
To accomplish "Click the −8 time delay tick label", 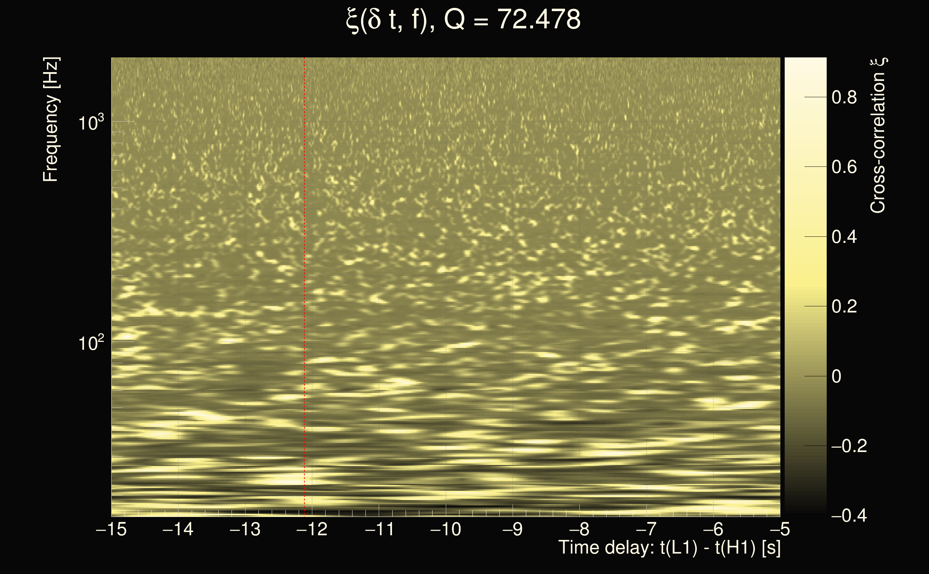I will [579, 529].
